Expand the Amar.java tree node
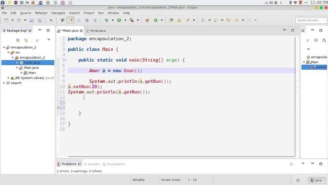 17,63
